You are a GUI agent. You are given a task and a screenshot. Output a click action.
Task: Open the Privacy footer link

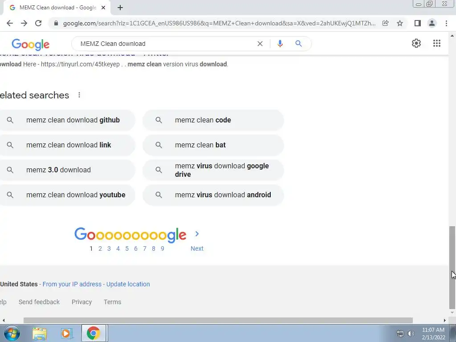click(x=82, y=302)
